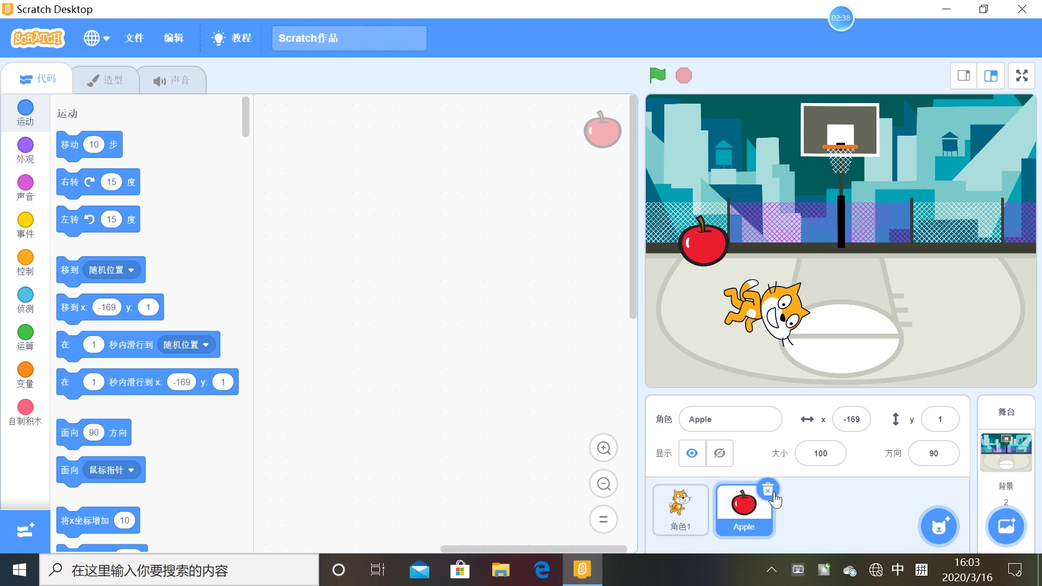Open the 教程 (Tutorials) menu
This screenshot has width=1042, height=586.
tap(232, 38)
